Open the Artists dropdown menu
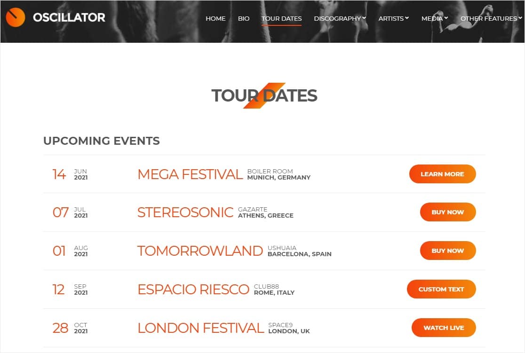 [x=393, y=18]
